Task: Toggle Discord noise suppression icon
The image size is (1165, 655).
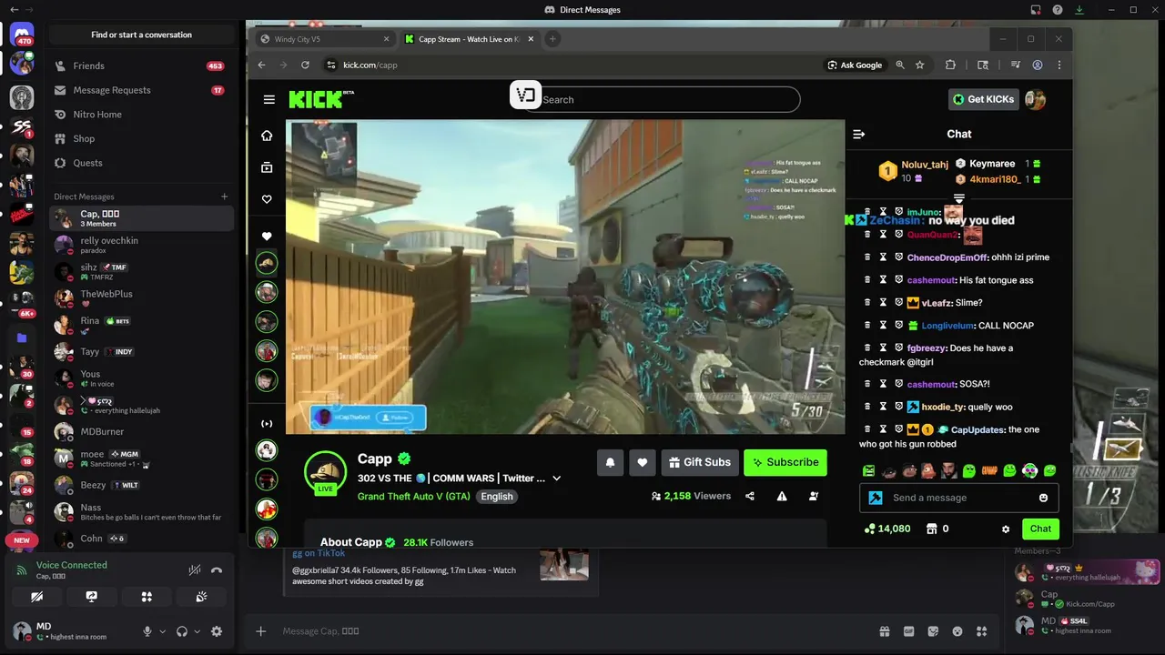Action: coord(195,570)
